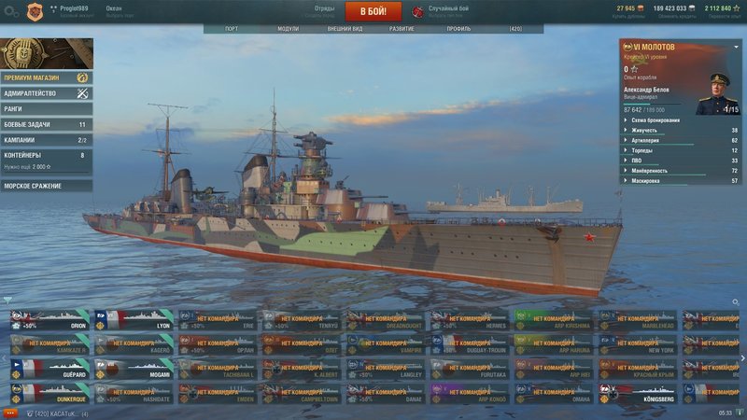
Task: Click the Random Battle type icon
Action: pyautogui.click(x=417, y=11)
